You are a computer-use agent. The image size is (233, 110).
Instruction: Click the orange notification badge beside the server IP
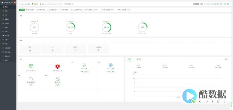pyautogui.click(x=15, y=2)
